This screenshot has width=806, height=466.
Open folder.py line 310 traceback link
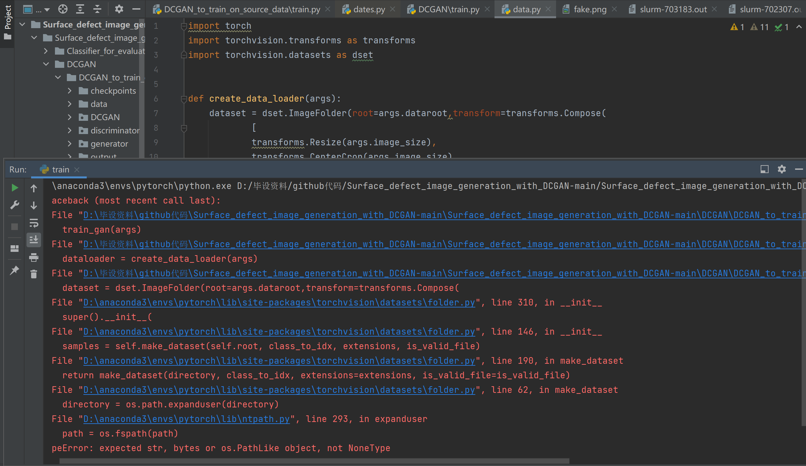coord(279,303)
